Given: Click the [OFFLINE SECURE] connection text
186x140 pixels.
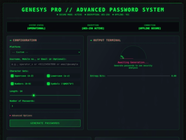Looking at the screenshot, I should 150,28.
